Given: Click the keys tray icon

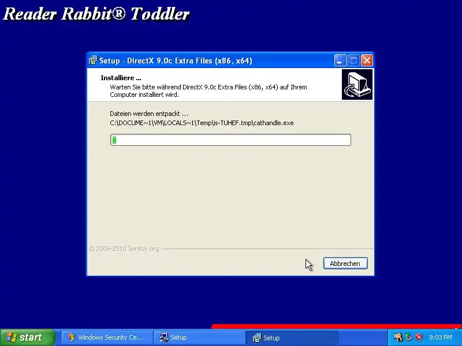Looking at the screenshot, I should (398, 337).
